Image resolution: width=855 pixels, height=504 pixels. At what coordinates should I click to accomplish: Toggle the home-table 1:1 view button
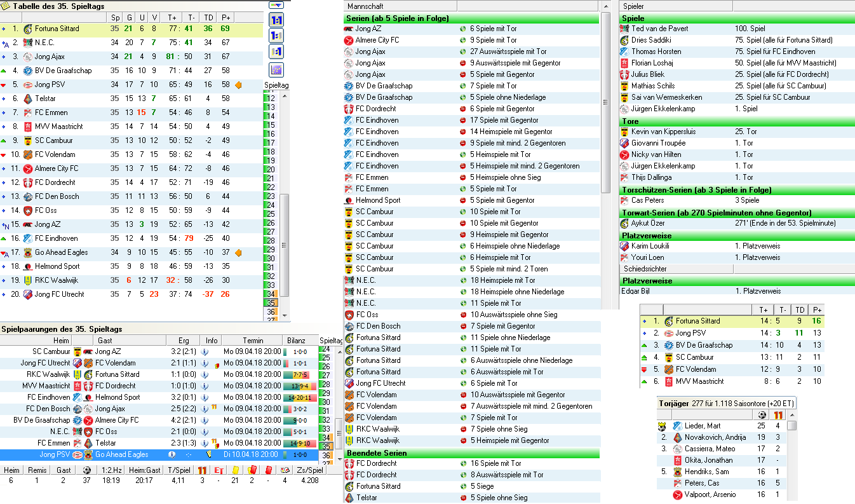(276, 36)
